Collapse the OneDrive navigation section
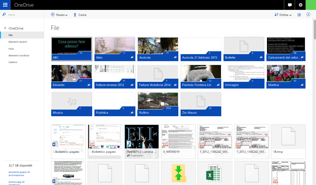The image size is (316, 185). tap(5, 28)
